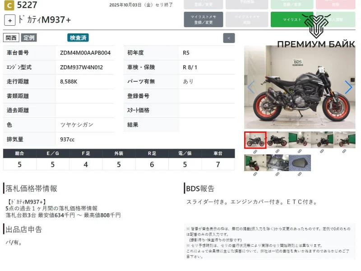Click the C grade badge
This screenshot has height=271, width=361.
9,5
